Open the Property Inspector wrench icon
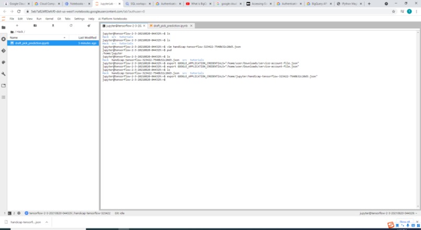Screen dimensions: 421x230 coord(4,74)
